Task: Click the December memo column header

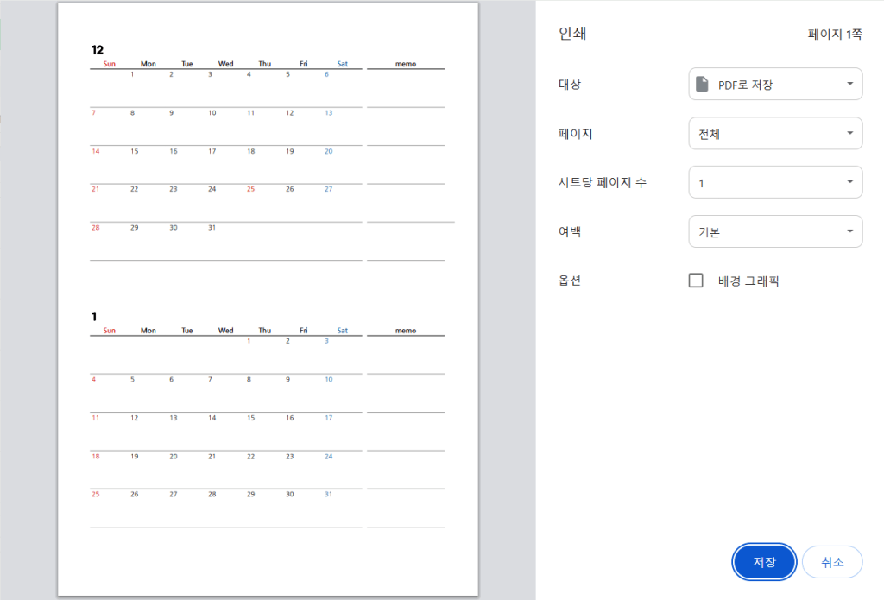Action: 405,64
